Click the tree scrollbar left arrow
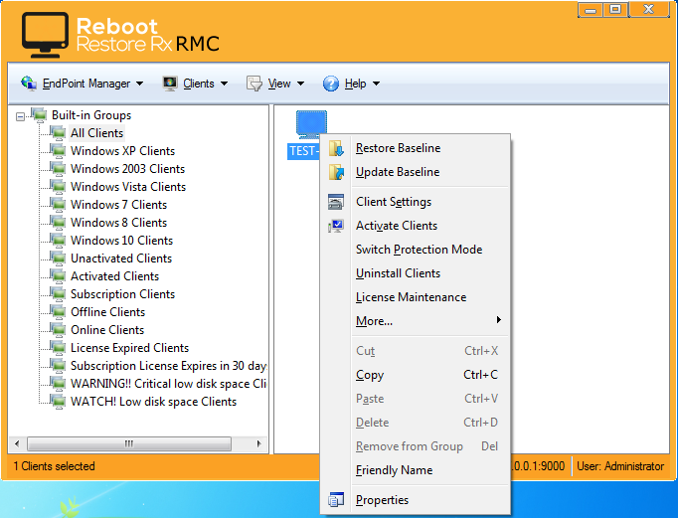The image size is (678, 518). tap(17, 443)
